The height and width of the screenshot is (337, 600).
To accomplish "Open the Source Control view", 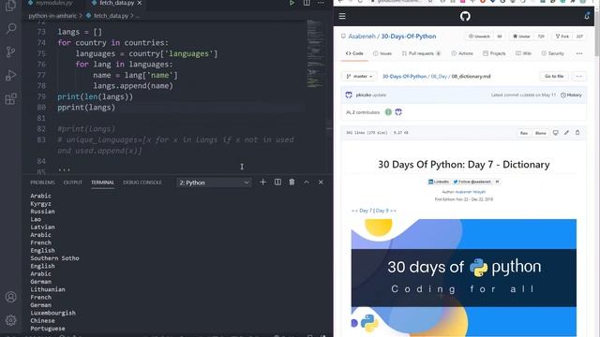I will (10, 52).
